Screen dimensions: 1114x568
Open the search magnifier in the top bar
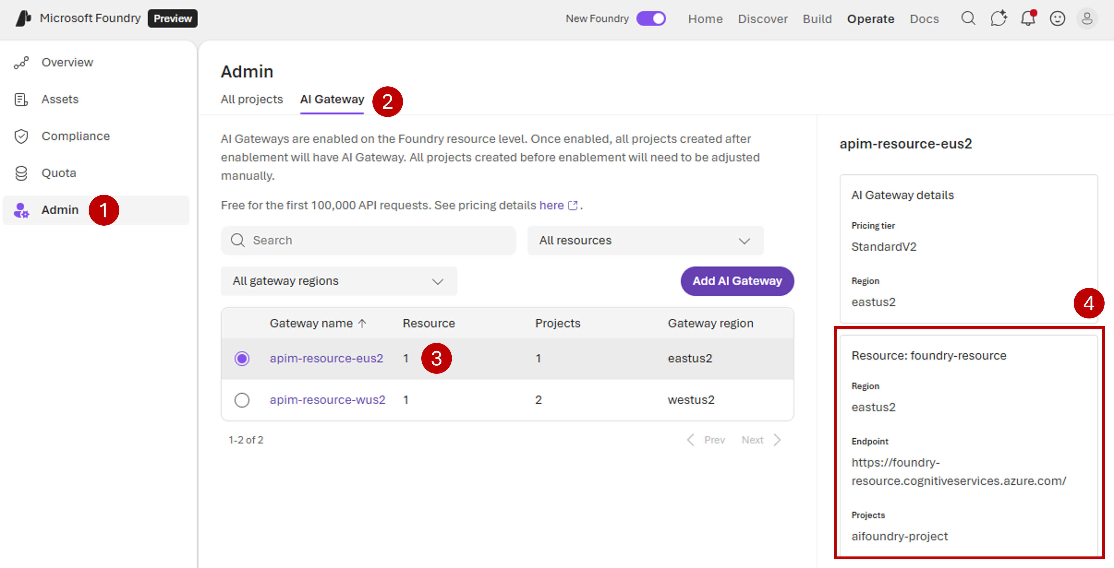[969, 19]
